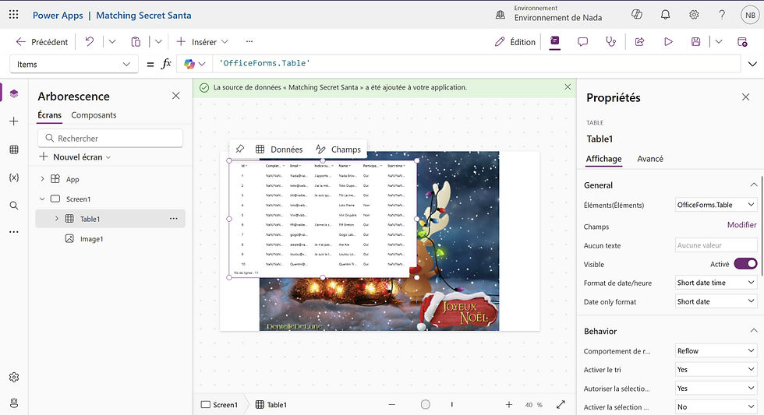
Task: Open the three-dot overflow menu in toolbar
Action: pyautogui.click(x=249, y=42)
